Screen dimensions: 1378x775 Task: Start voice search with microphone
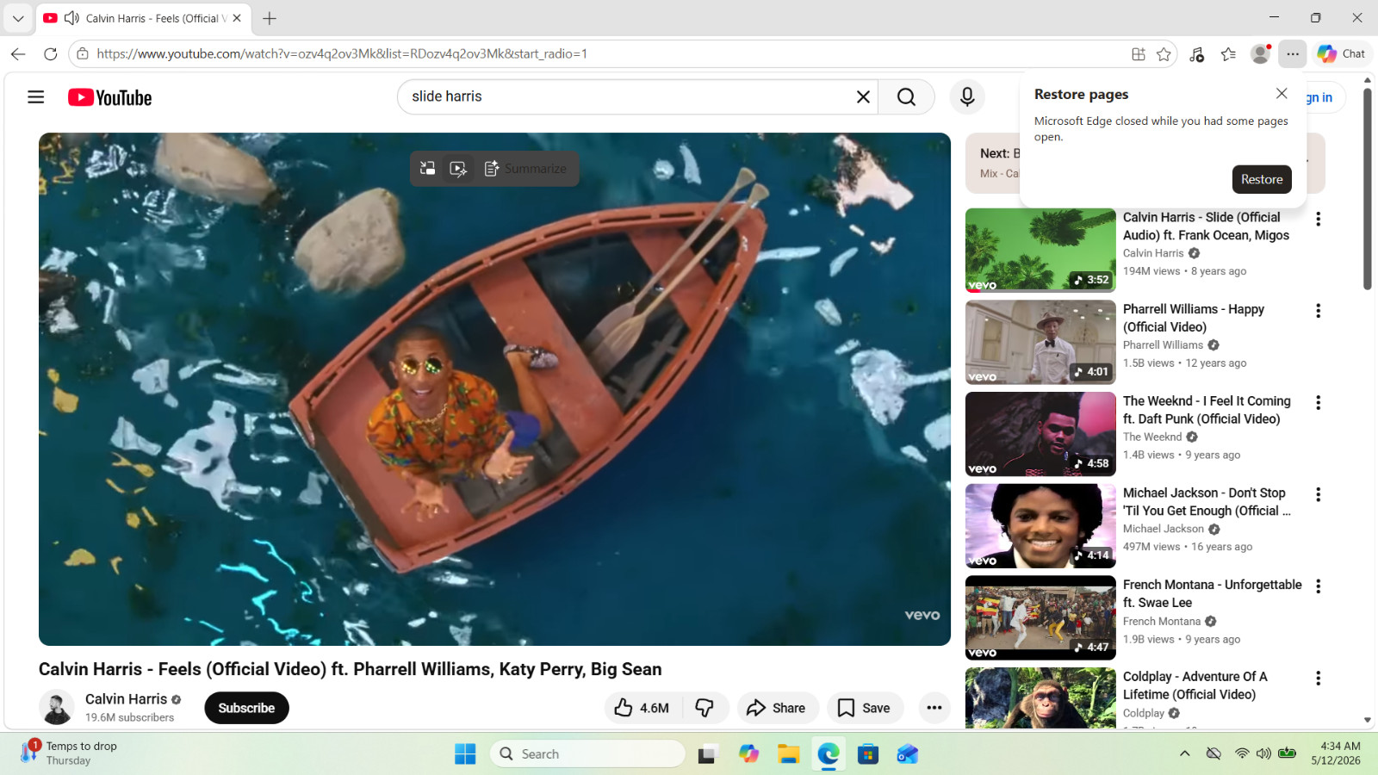point(967,97)
